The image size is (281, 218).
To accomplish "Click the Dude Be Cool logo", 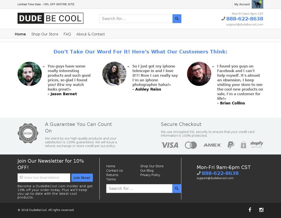I will [50, 18].
